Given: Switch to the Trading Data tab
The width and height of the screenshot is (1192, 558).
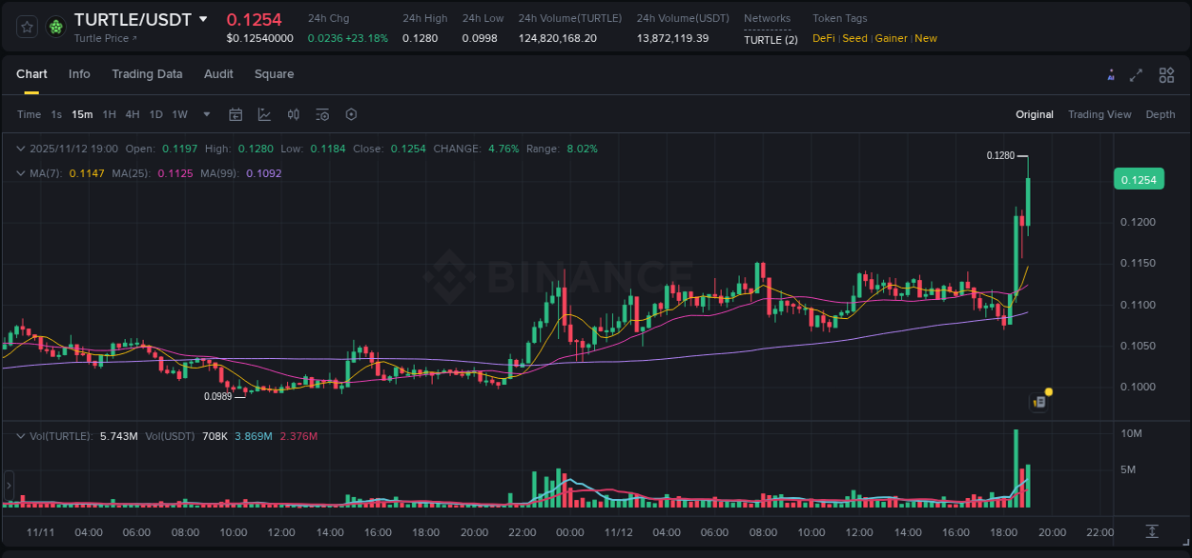Looking at the screenshot, I should click(x=147, y=74).
